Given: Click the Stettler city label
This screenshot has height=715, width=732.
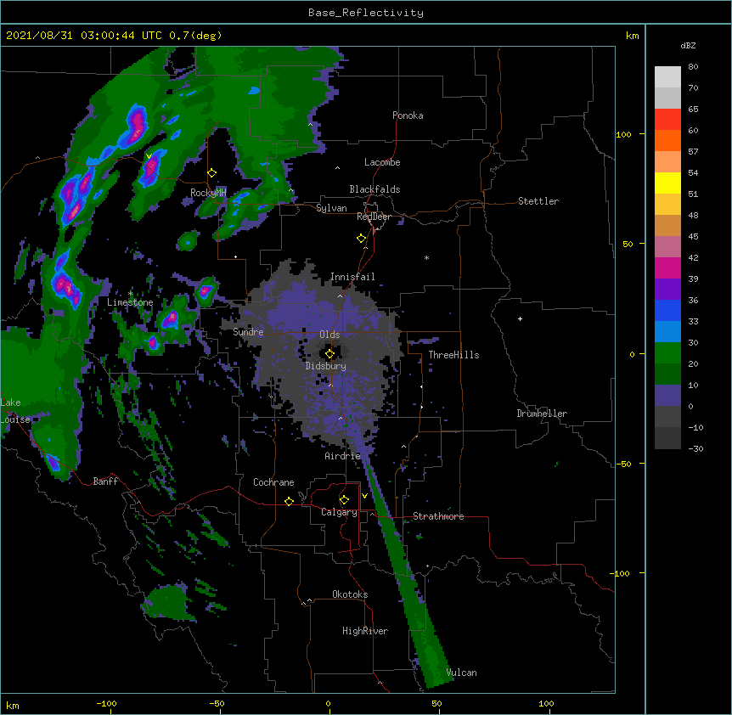Looking at the screenshot, I should point(538,201).
